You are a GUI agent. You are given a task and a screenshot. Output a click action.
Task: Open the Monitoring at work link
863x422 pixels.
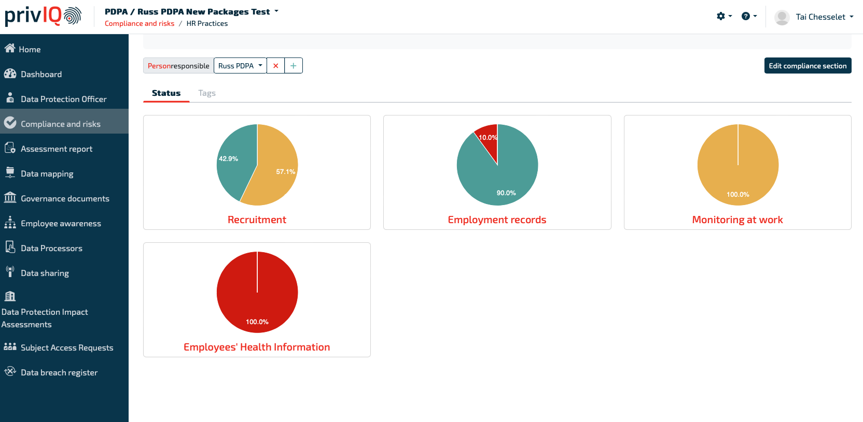click(737, 220)
